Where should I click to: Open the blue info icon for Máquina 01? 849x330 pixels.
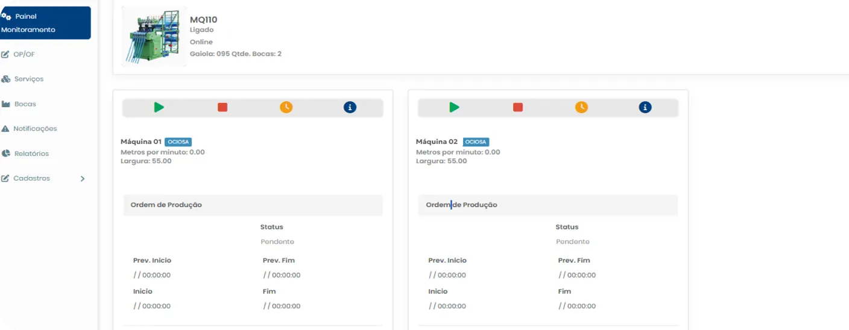350,107
